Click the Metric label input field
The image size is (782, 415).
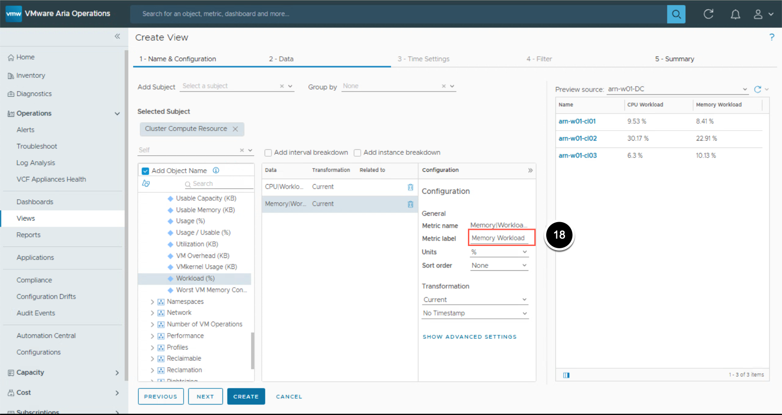[501, 238]
